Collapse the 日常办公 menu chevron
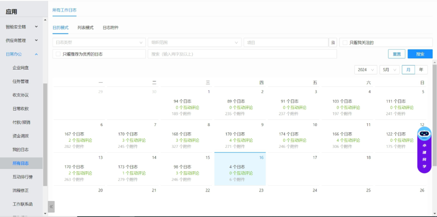The width and height of the screenshot is (437, 217). point(36,54)
